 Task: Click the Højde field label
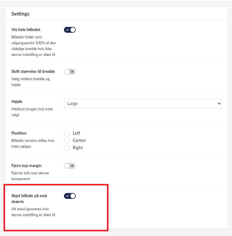pos(17,101)
